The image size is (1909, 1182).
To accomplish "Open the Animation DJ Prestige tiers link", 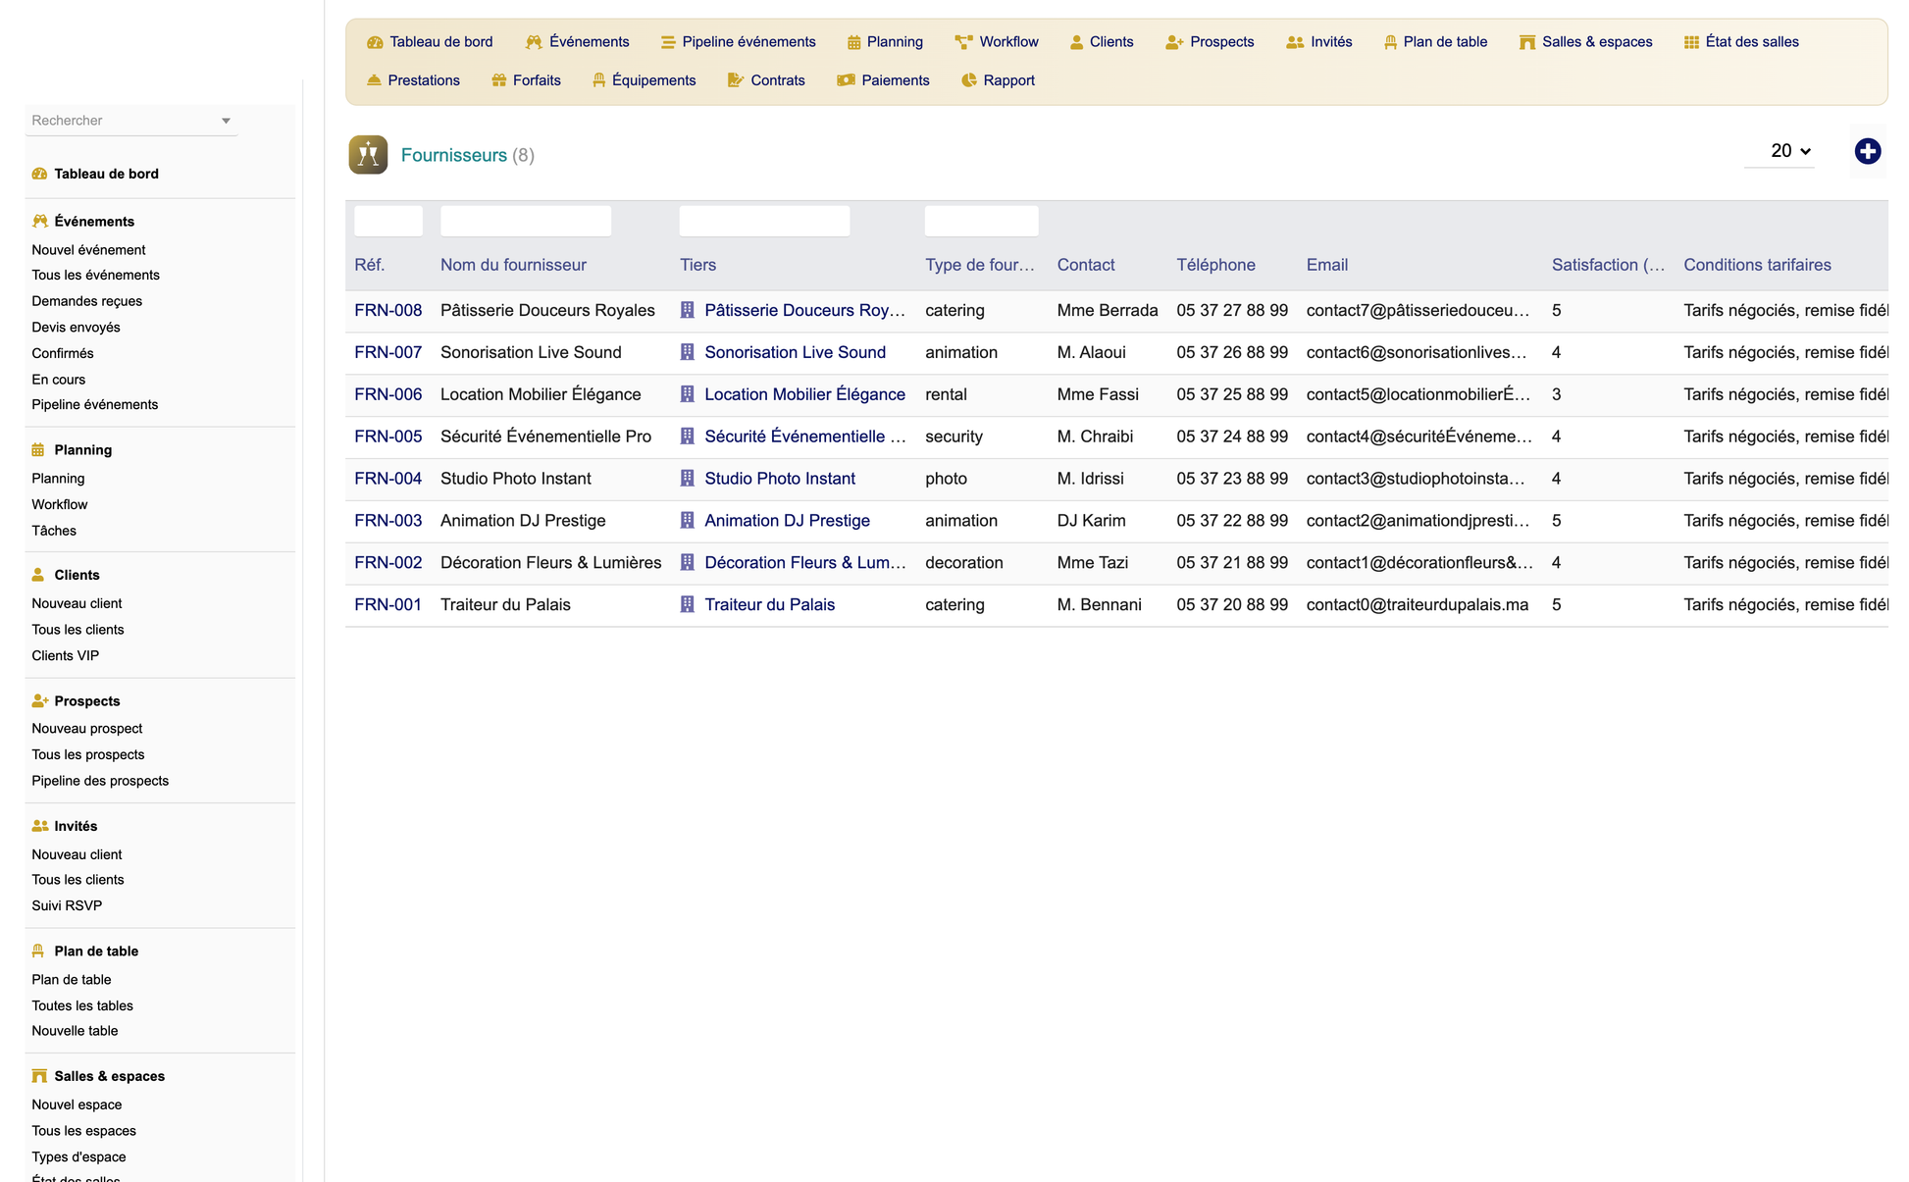I will point(787,521).
